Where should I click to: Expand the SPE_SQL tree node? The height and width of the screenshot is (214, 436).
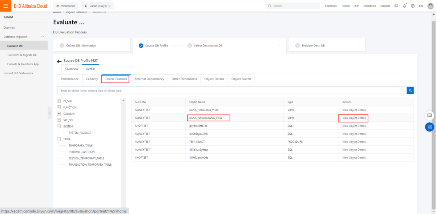point(59,120)
